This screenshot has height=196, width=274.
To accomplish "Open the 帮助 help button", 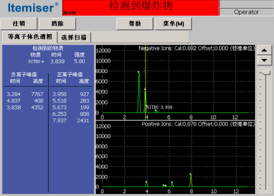I will tap(135, 24).
